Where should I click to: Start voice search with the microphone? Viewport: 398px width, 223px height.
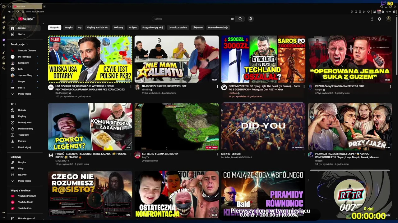click(251, 19)
